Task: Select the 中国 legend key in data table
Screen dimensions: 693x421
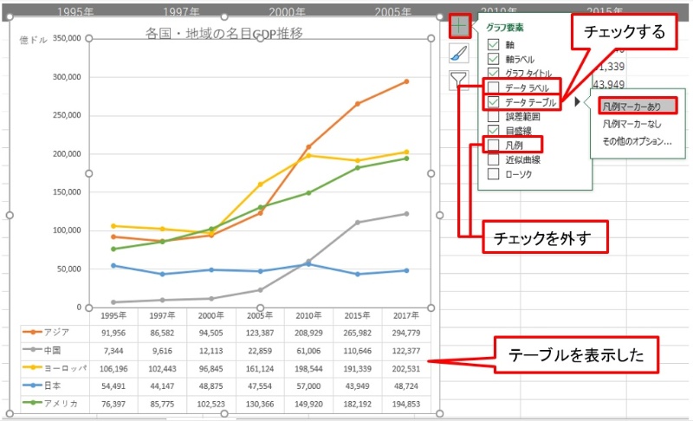Action: (x=34, y=349)
